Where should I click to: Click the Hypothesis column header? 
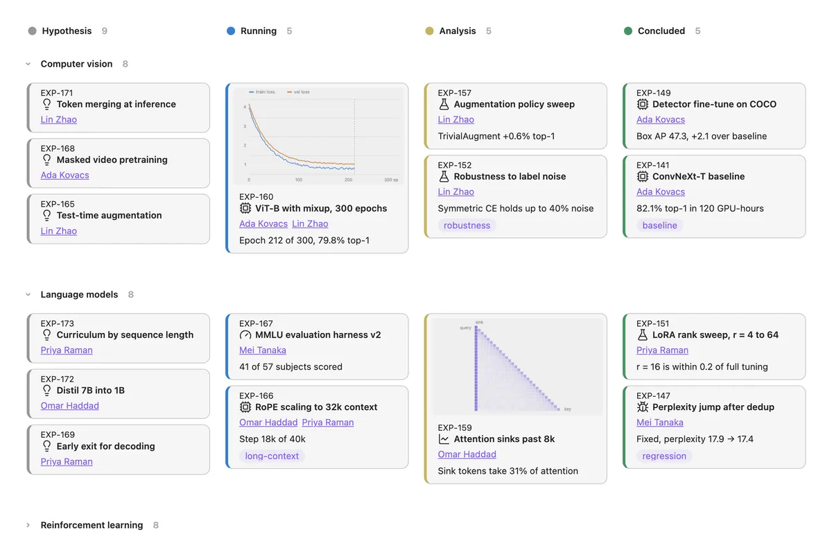click(67, 31)
